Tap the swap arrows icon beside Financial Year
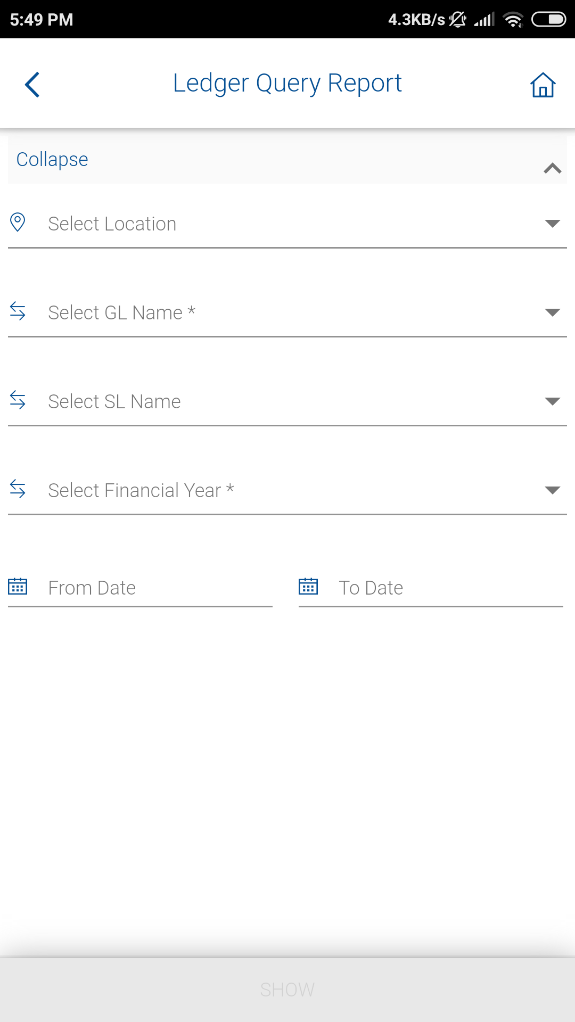This screenshot has height=1022, width=575. (18, 489)
